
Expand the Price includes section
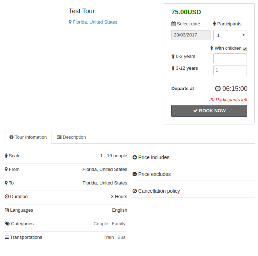coord(154,157)
